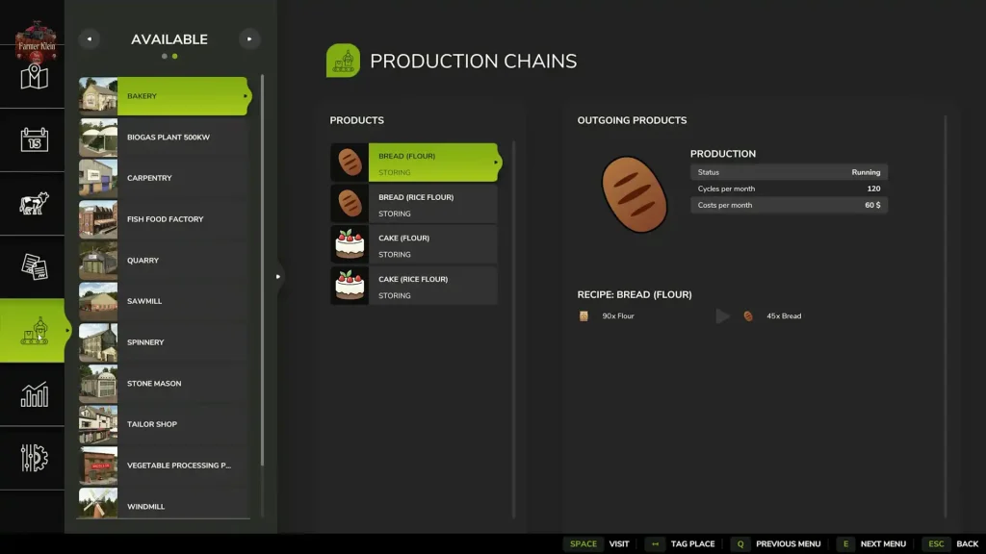The width and height of the screenshot is (986, 554).
Task: Click the bread icon in the recipe output
Action: (748, 315)
